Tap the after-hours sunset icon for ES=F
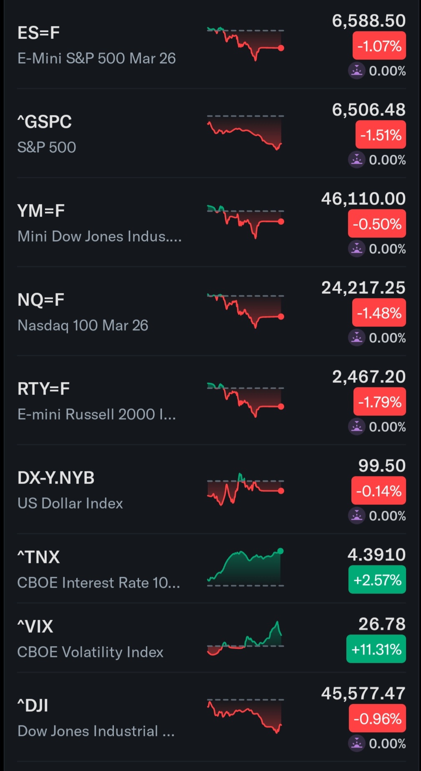This screenshot has height=771, width=421. click(357, 71)
